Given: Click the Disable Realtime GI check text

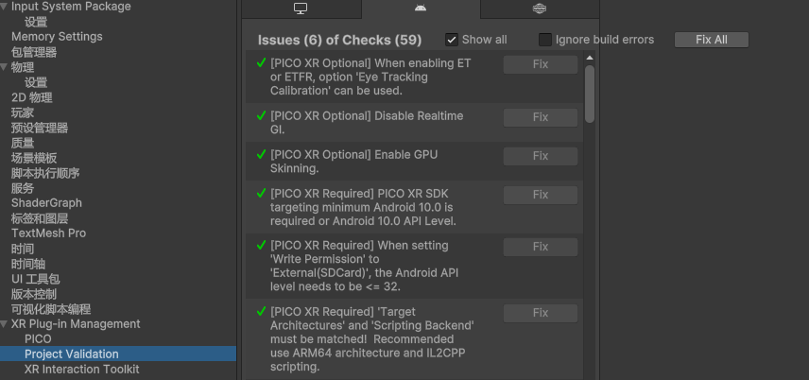Looking at the screenshot, I should 367,123.
